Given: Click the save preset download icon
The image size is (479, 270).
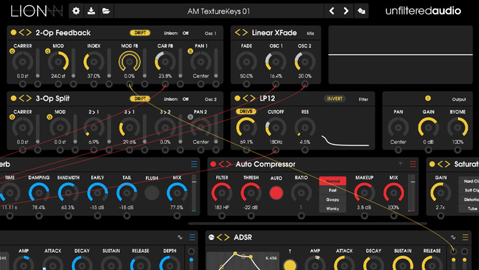Looking at the screenshot, I should click(91, 11).
